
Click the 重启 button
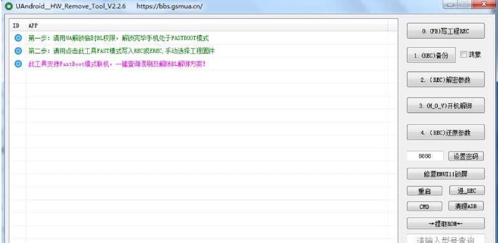(x=425, y=191)
